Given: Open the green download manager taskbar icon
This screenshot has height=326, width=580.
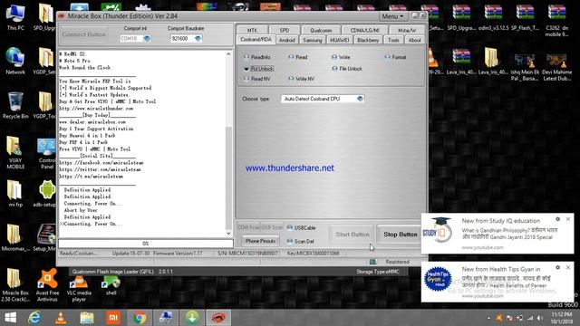Looking at the screenshot, I should tap(192, 318).
